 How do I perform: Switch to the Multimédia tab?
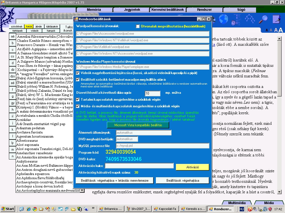pos(237,203)
